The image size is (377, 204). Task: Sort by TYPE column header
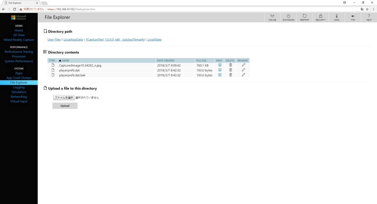click(52, 61)
